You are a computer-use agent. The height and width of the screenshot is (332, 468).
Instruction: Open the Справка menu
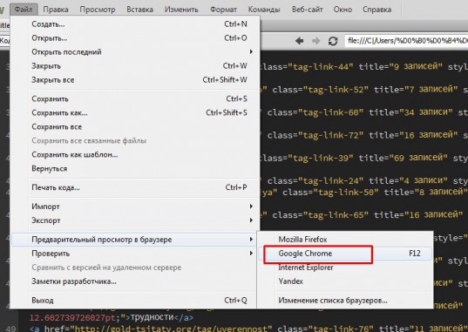point(376,10)
